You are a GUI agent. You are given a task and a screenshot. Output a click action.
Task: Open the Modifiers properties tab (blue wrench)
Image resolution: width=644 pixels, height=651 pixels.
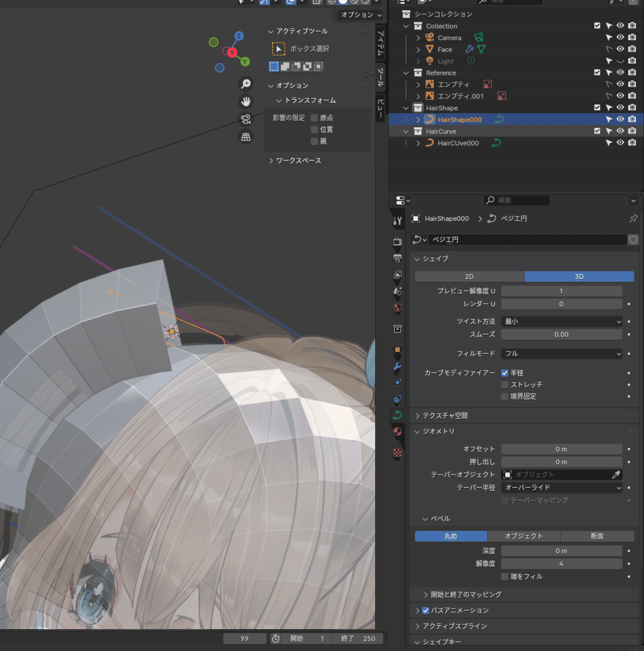(397, 367)
